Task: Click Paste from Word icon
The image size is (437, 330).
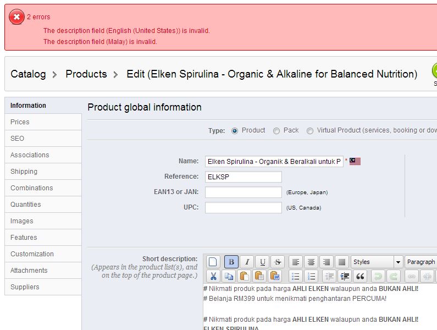Action: 275,277
